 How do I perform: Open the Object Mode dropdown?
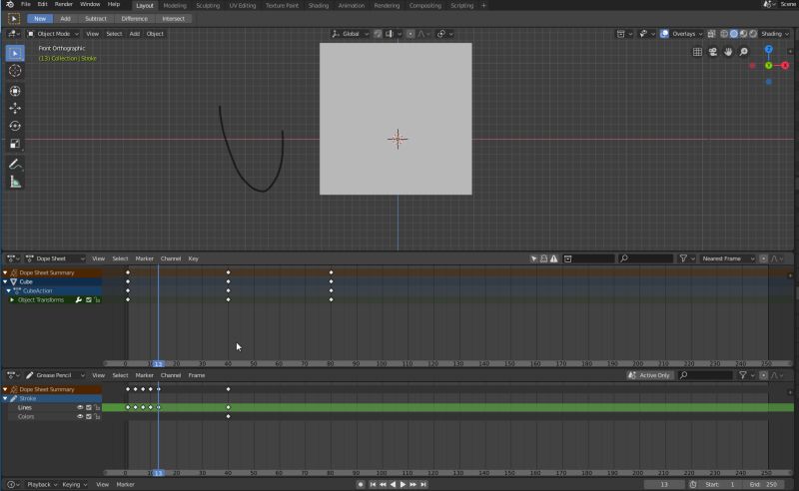tap(53, 34)
